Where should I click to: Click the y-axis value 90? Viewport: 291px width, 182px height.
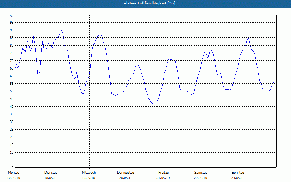pyautogui.click(x=12, y=30)
